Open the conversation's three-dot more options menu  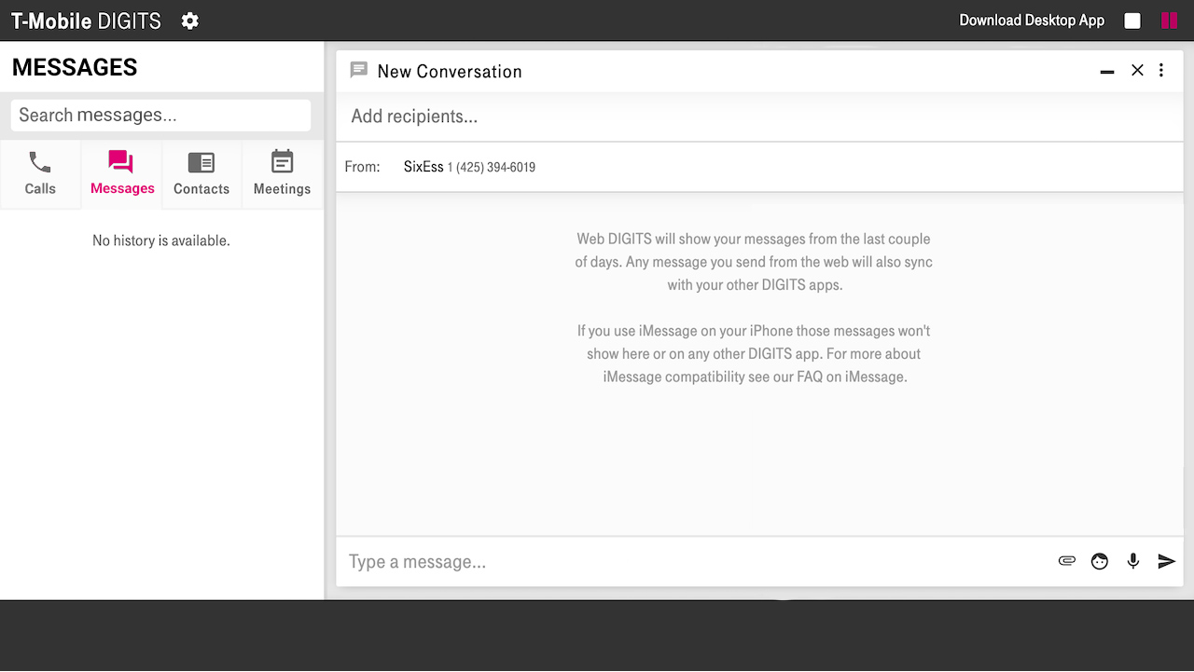click(x=1161, y=71)
